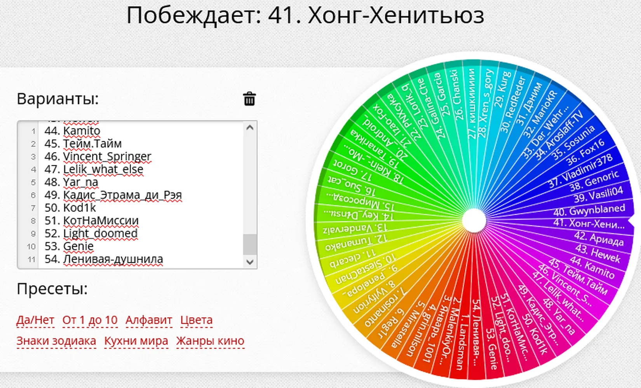The image size is (641, 388).
Task: Click line '44. Kamito' in variants list
Action: click(72, 131)
